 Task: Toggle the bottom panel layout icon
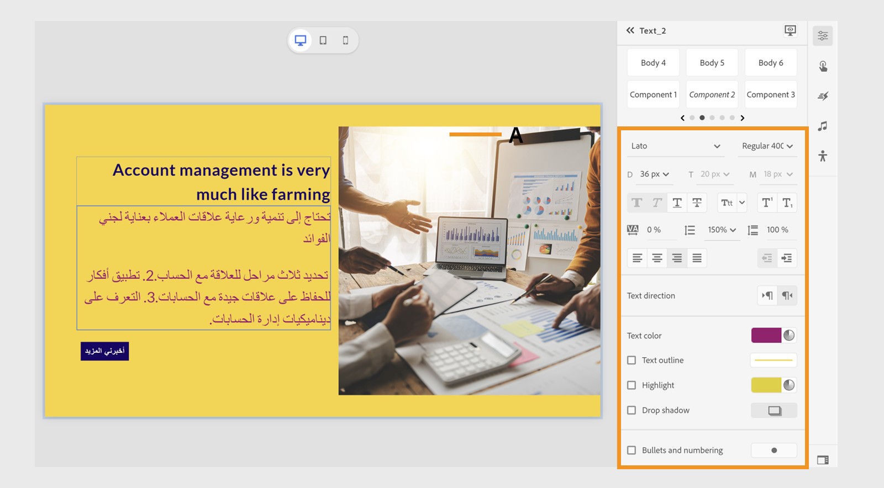click(823, 460)
